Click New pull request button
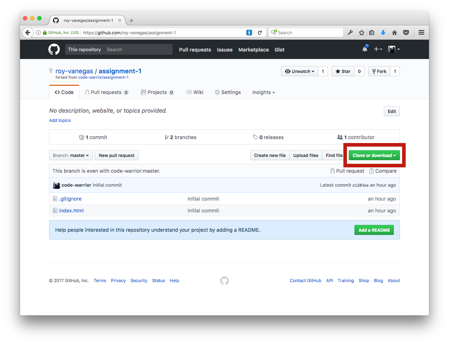The image size is (449, 344). [117, 156]
